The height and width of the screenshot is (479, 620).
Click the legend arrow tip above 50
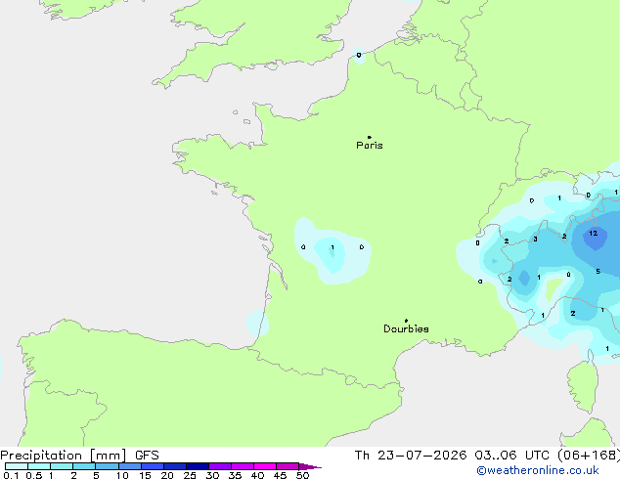[x=310, y=466]
